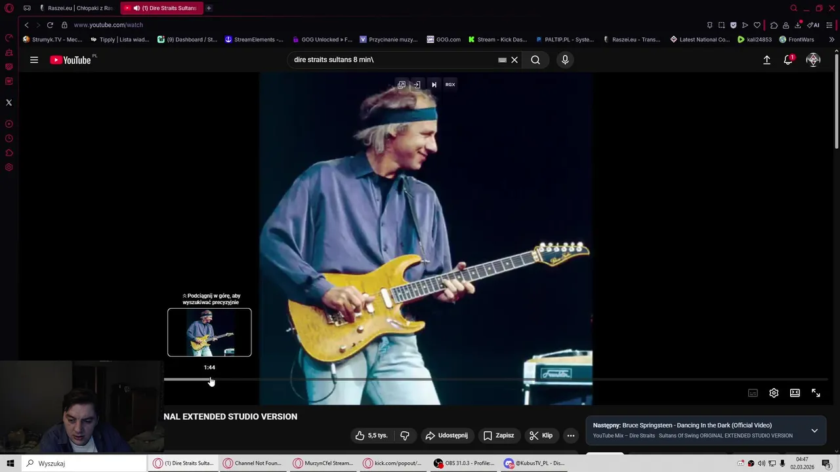Open FrontWars bookmark
Image resolution: width=840 pixels, height=472 pixels.
tap(797, 39)
